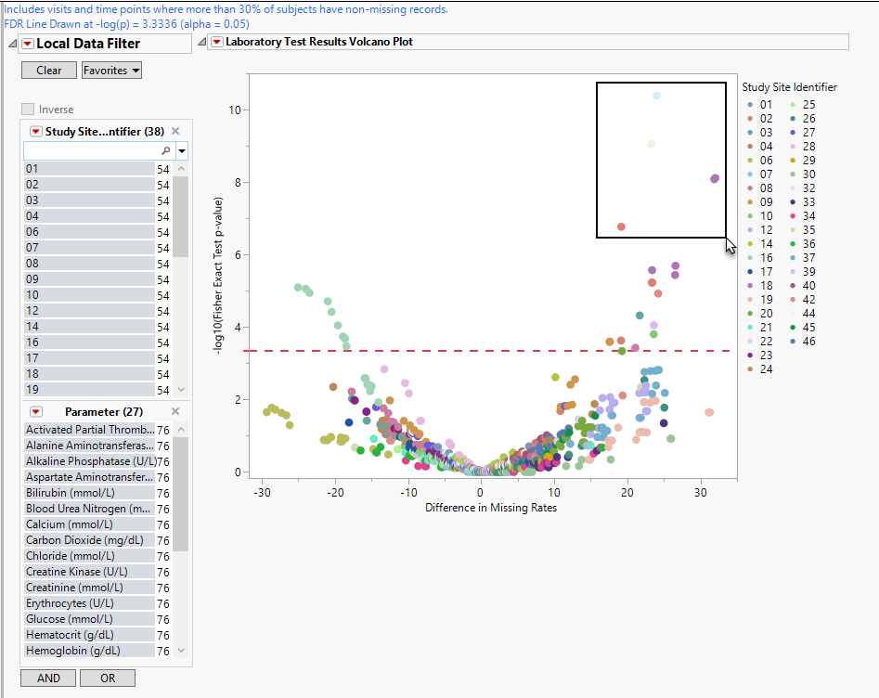Viewport: 879px width, 698px height.
Task: Open the Favorites dropdown
Action: coord(111,71)
